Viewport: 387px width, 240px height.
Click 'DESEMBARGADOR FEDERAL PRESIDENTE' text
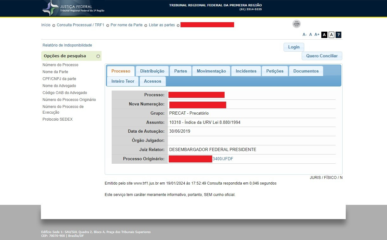click(x=213, y=150)
